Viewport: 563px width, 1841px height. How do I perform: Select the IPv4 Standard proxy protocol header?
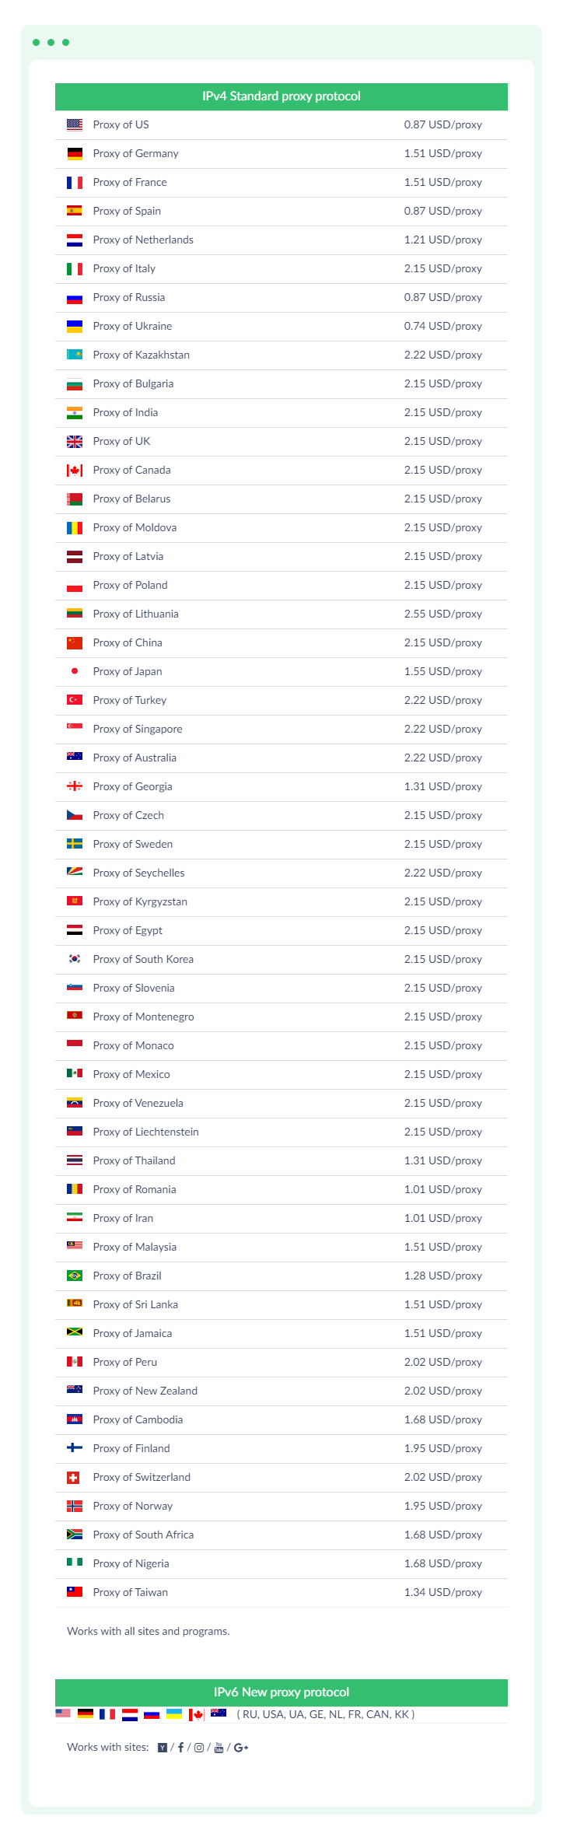pos(281,96)
